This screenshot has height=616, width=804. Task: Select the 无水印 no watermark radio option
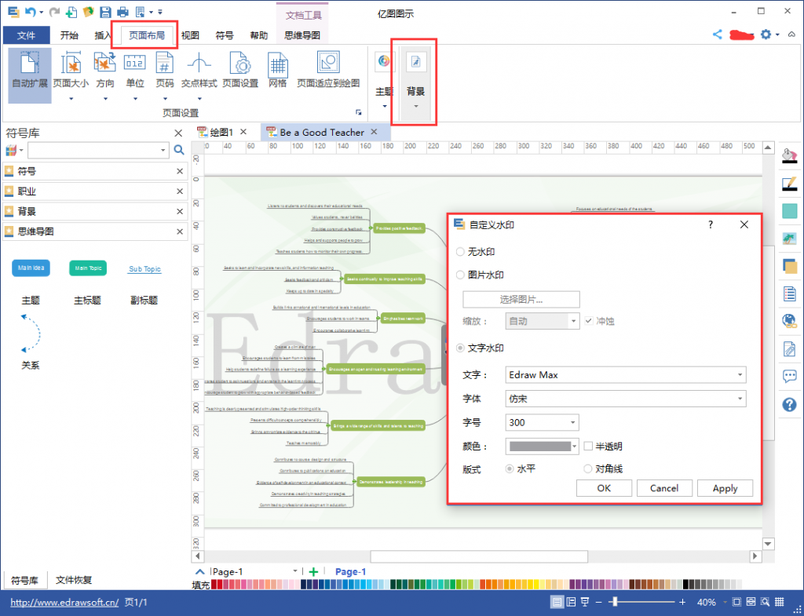460,252
